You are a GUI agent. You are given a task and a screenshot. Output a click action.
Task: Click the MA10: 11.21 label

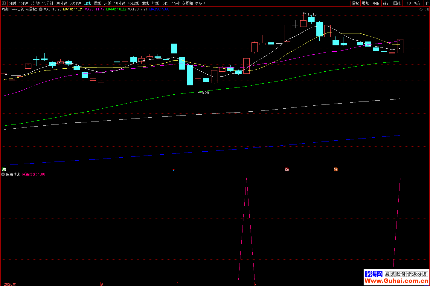(x=73, y=9)
